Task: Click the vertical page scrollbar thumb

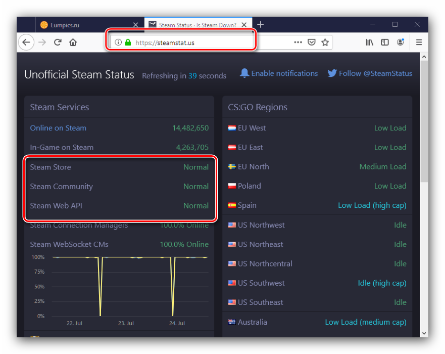Action: (424, 121)
